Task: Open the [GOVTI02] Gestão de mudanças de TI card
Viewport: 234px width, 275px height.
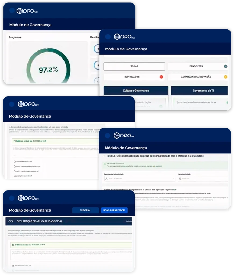Action: (200, 103)
